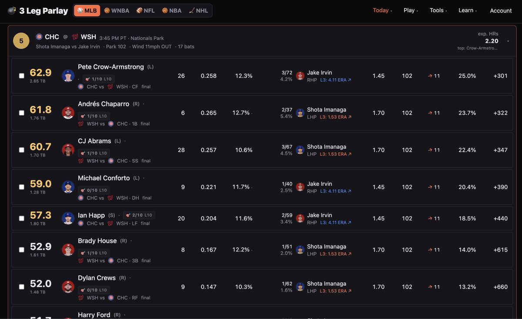Click the Nationals logo in game header
This screenshot has height=319, width=522.
tap(75, 37)
